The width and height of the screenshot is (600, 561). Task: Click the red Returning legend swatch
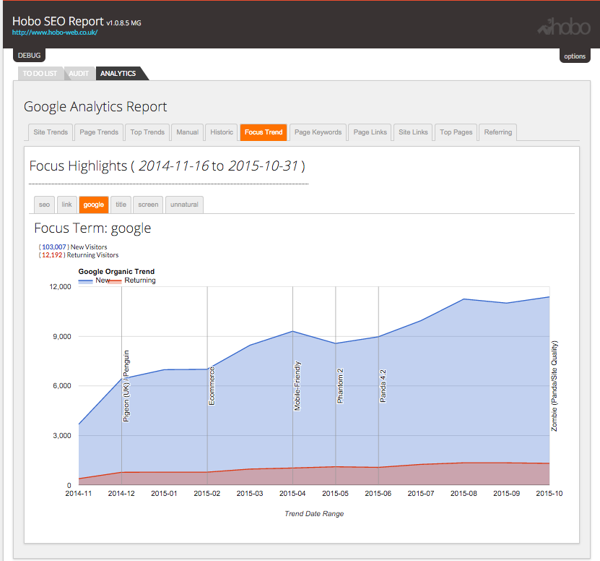point(114,281)
